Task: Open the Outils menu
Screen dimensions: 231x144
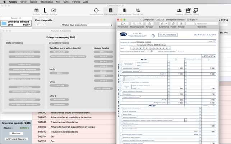Action: [66, 2]
